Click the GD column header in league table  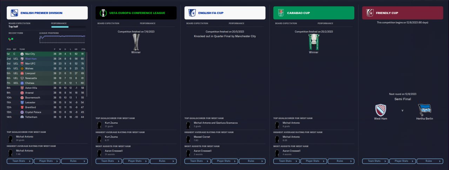[76, 49]
